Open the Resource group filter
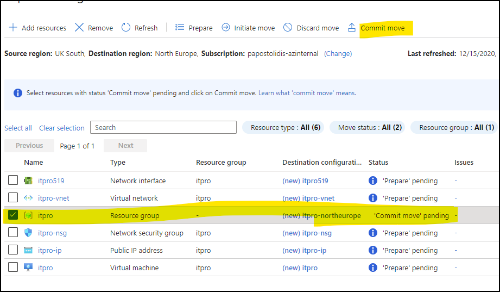This screenshot has width=500, height=292. 456,127
